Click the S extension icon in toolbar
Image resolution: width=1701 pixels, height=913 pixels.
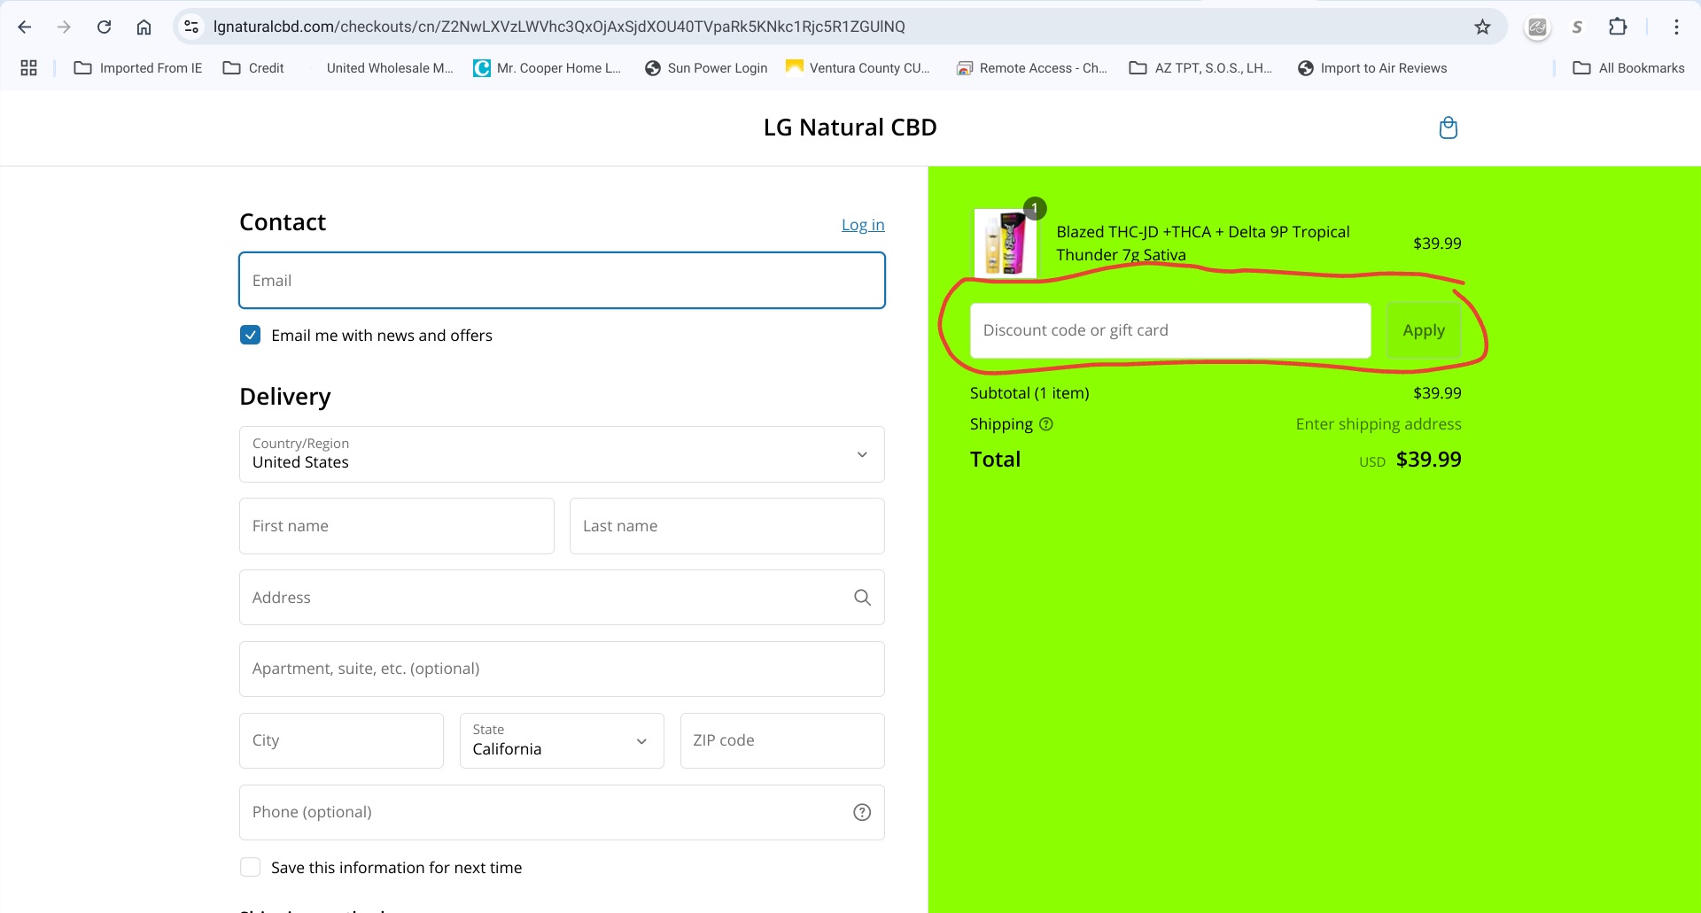(x=1577, y=27)
